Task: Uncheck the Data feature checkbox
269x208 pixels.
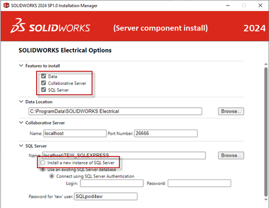Action: point(44,76)
